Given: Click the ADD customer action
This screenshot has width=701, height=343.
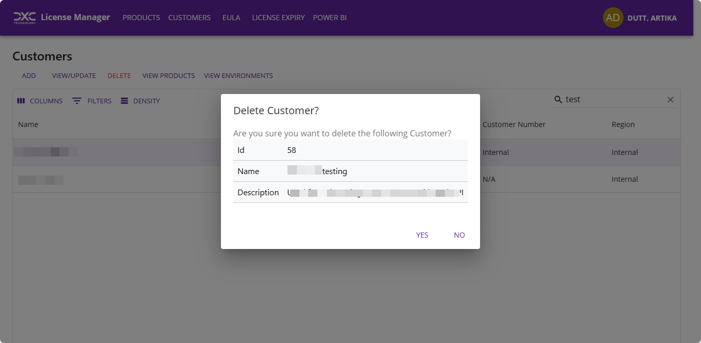Looking at the screenshot, I should (x=29, y=75).
